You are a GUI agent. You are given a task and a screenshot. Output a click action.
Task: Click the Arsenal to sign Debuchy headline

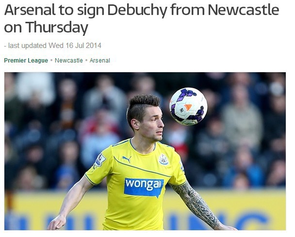tap(142, 18)
